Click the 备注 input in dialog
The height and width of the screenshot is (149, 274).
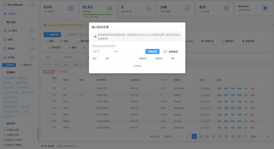128,52
